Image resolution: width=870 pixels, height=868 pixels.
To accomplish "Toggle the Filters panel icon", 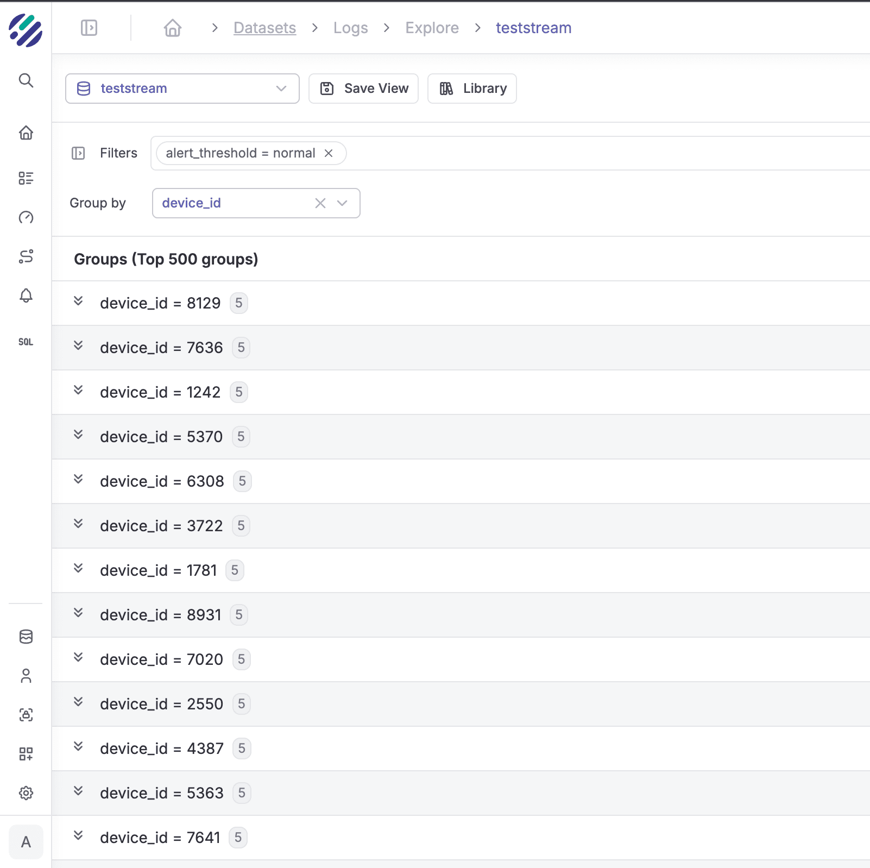I will 78,153.
